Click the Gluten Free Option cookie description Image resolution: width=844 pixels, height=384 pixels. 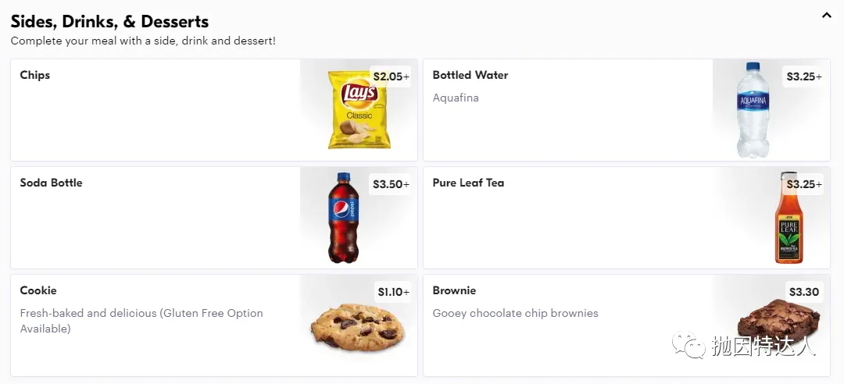(141, 321)
